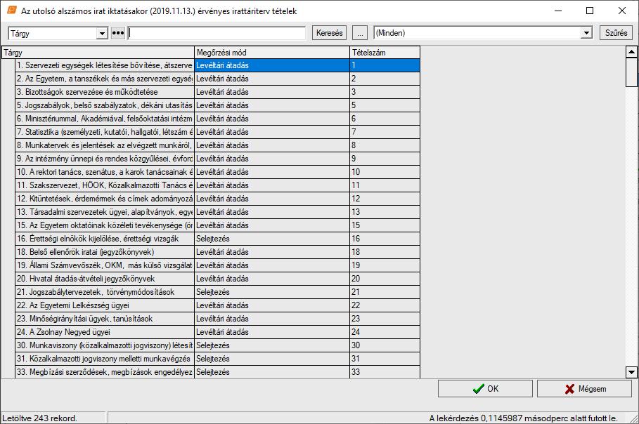
Task: Click Tételszám cell with value 22
Action: (x=385, y=305)
